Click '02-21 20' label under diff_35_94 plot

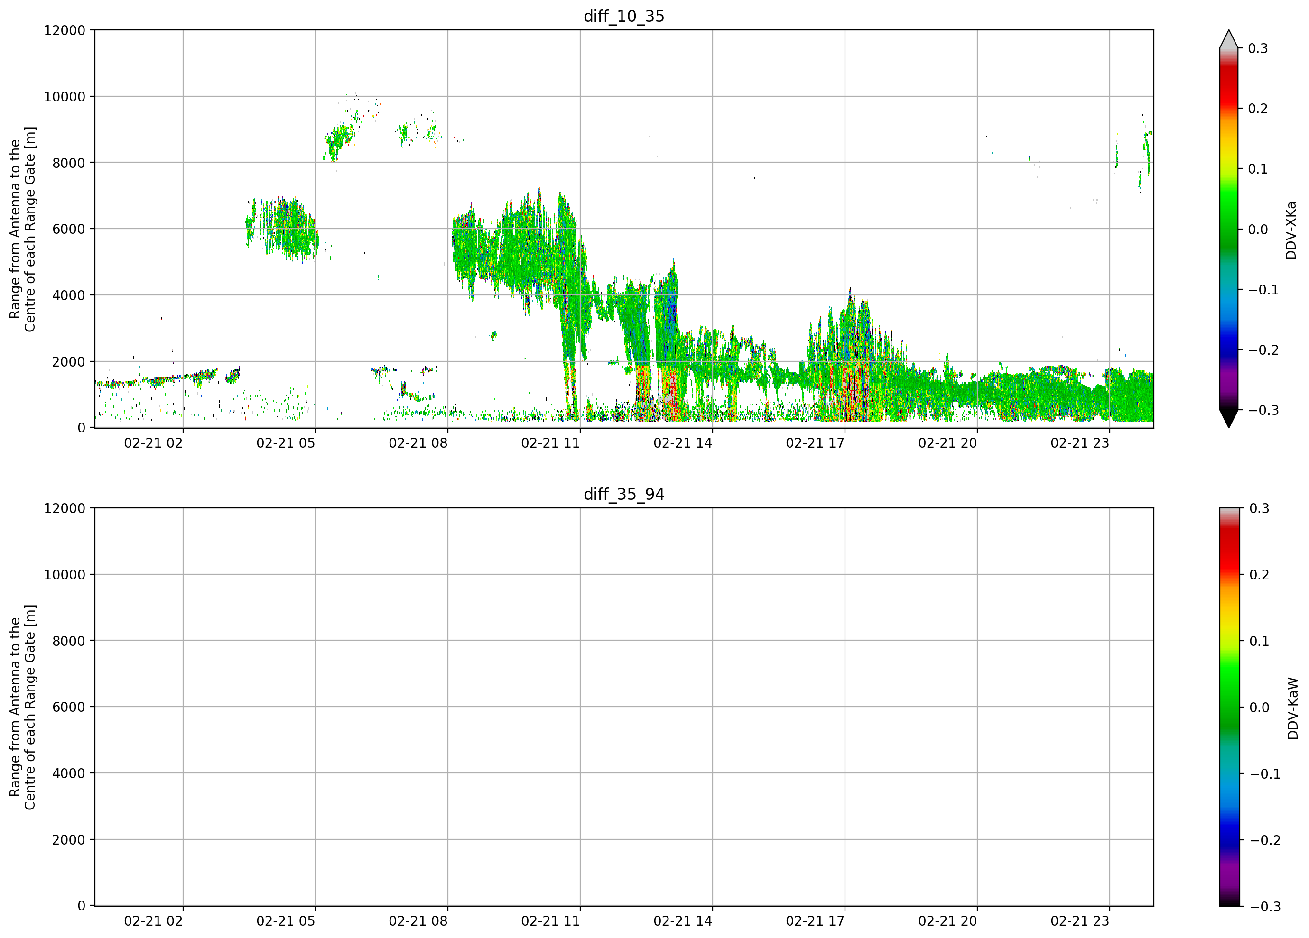point(947,921)
